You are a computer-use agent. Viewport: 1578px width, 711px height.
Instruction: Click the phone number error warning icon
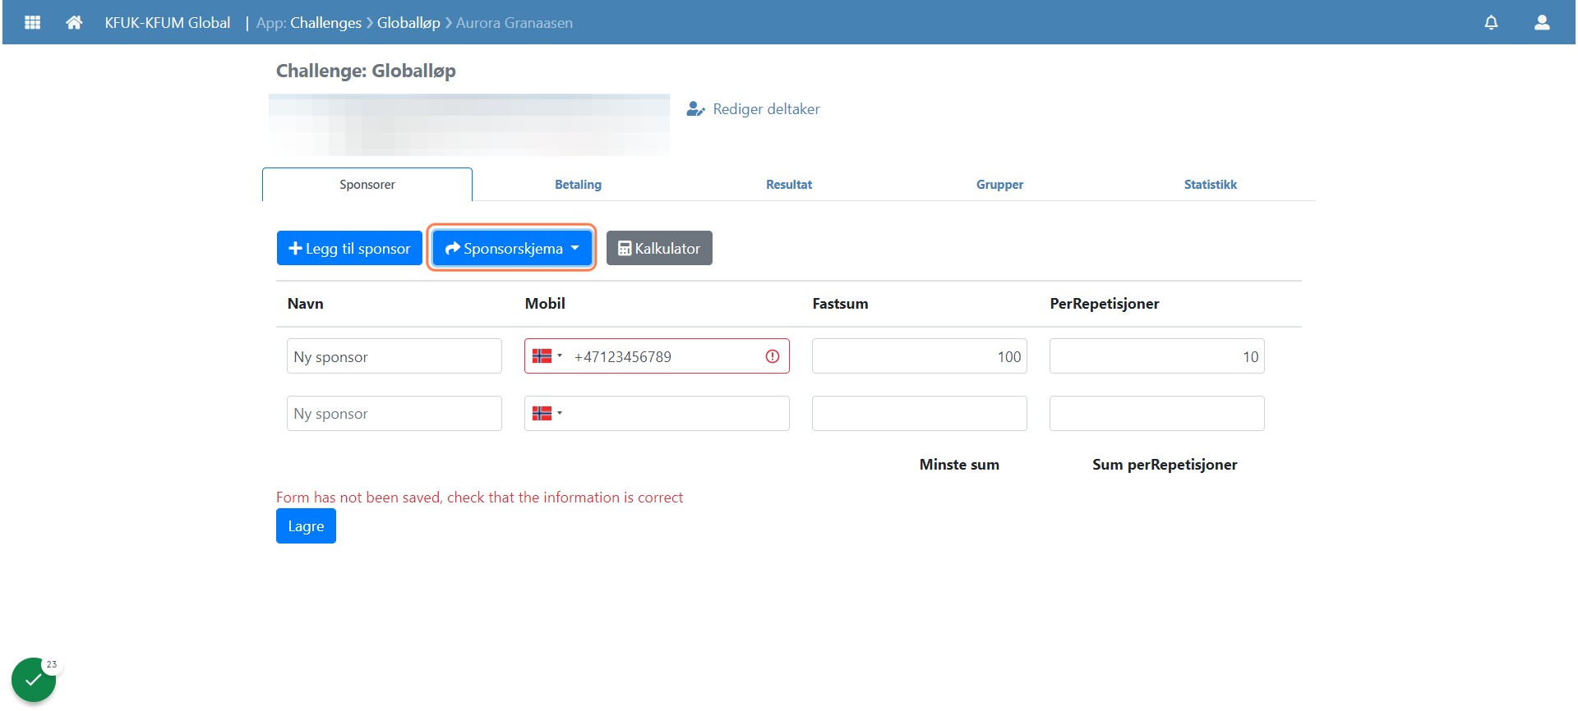click(773, 356)
